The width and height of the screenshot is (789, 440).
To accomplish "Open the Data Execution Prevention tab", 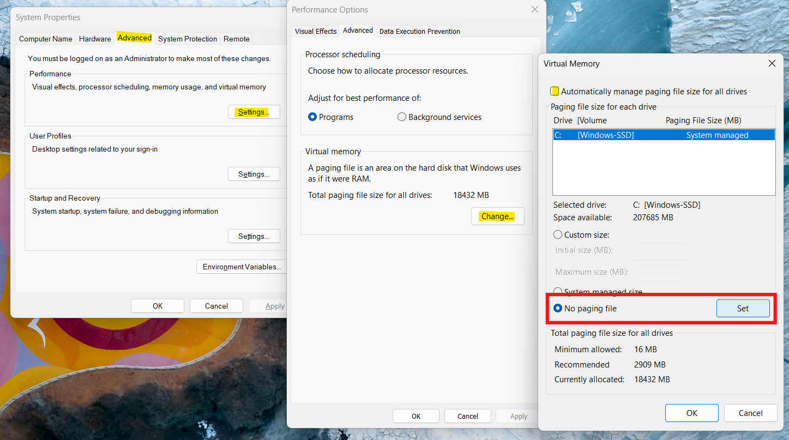I will (419, 31).
